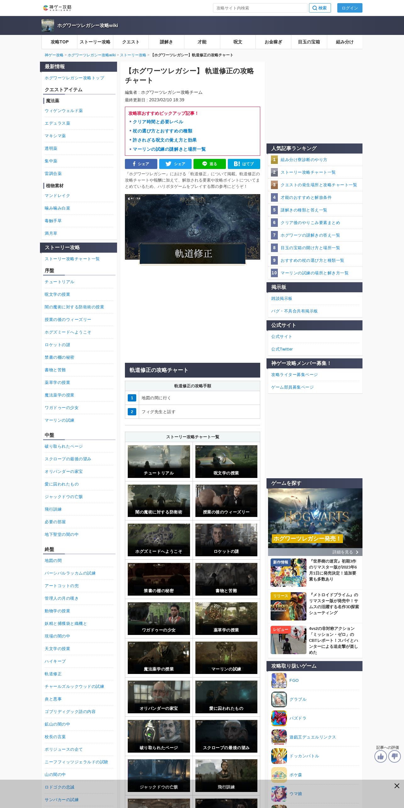Click the Hogwarts Legacy wiki header icon
Image resolution: width=404 pixels, height=808 pixels.
(48, 25)
